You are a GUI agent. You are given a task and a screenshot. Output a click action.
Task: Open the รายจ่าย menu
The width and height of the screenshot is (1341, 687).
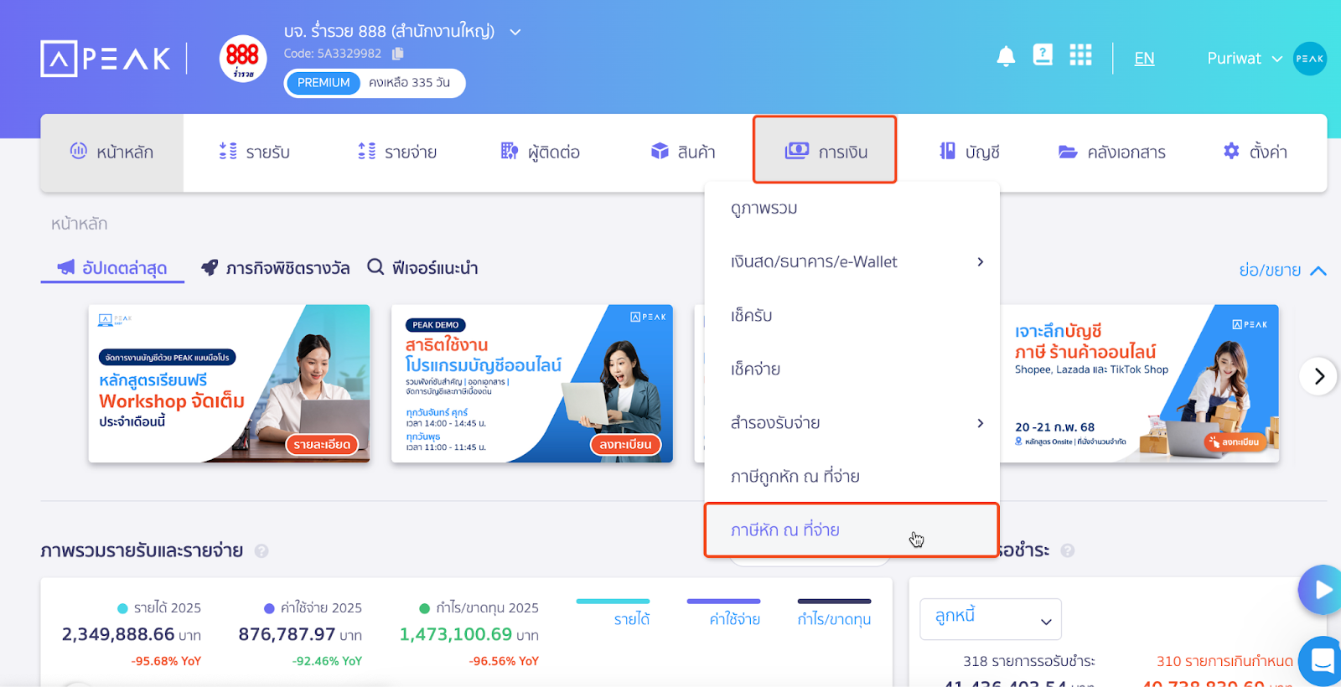(x=396, y=152)
